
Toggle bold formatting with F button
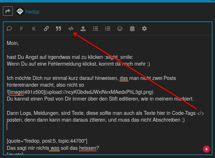tap(21, 29)
